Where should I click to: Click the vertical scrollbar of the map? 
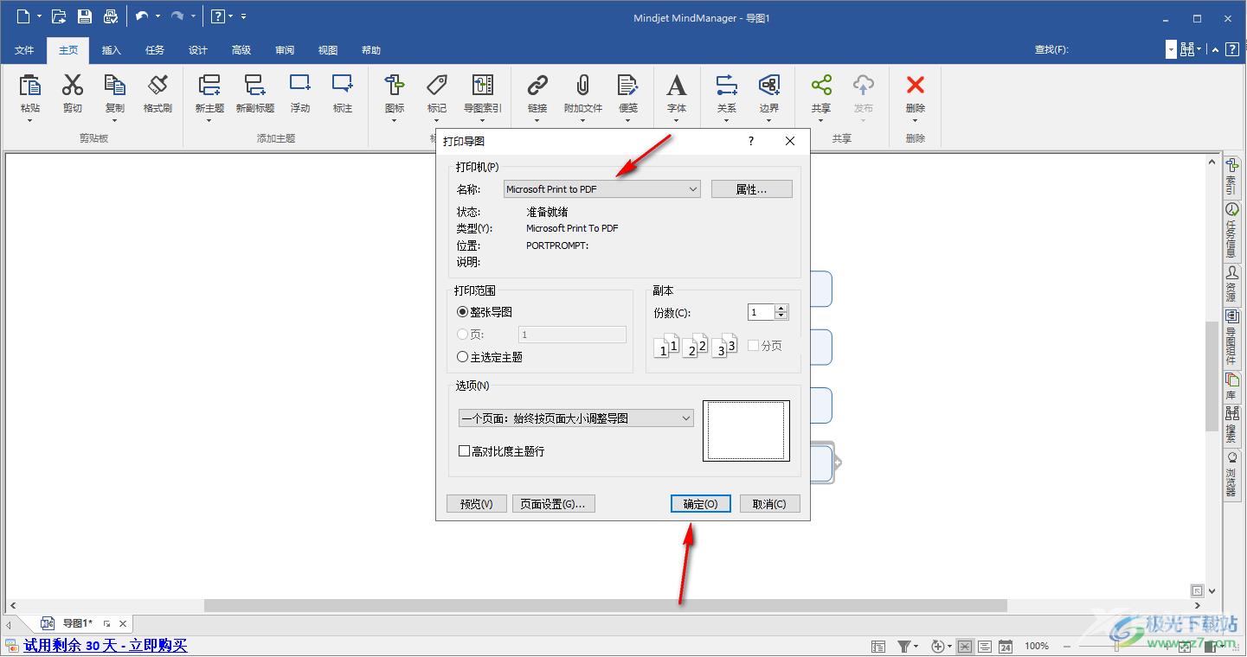click(x=1212, y=376)
